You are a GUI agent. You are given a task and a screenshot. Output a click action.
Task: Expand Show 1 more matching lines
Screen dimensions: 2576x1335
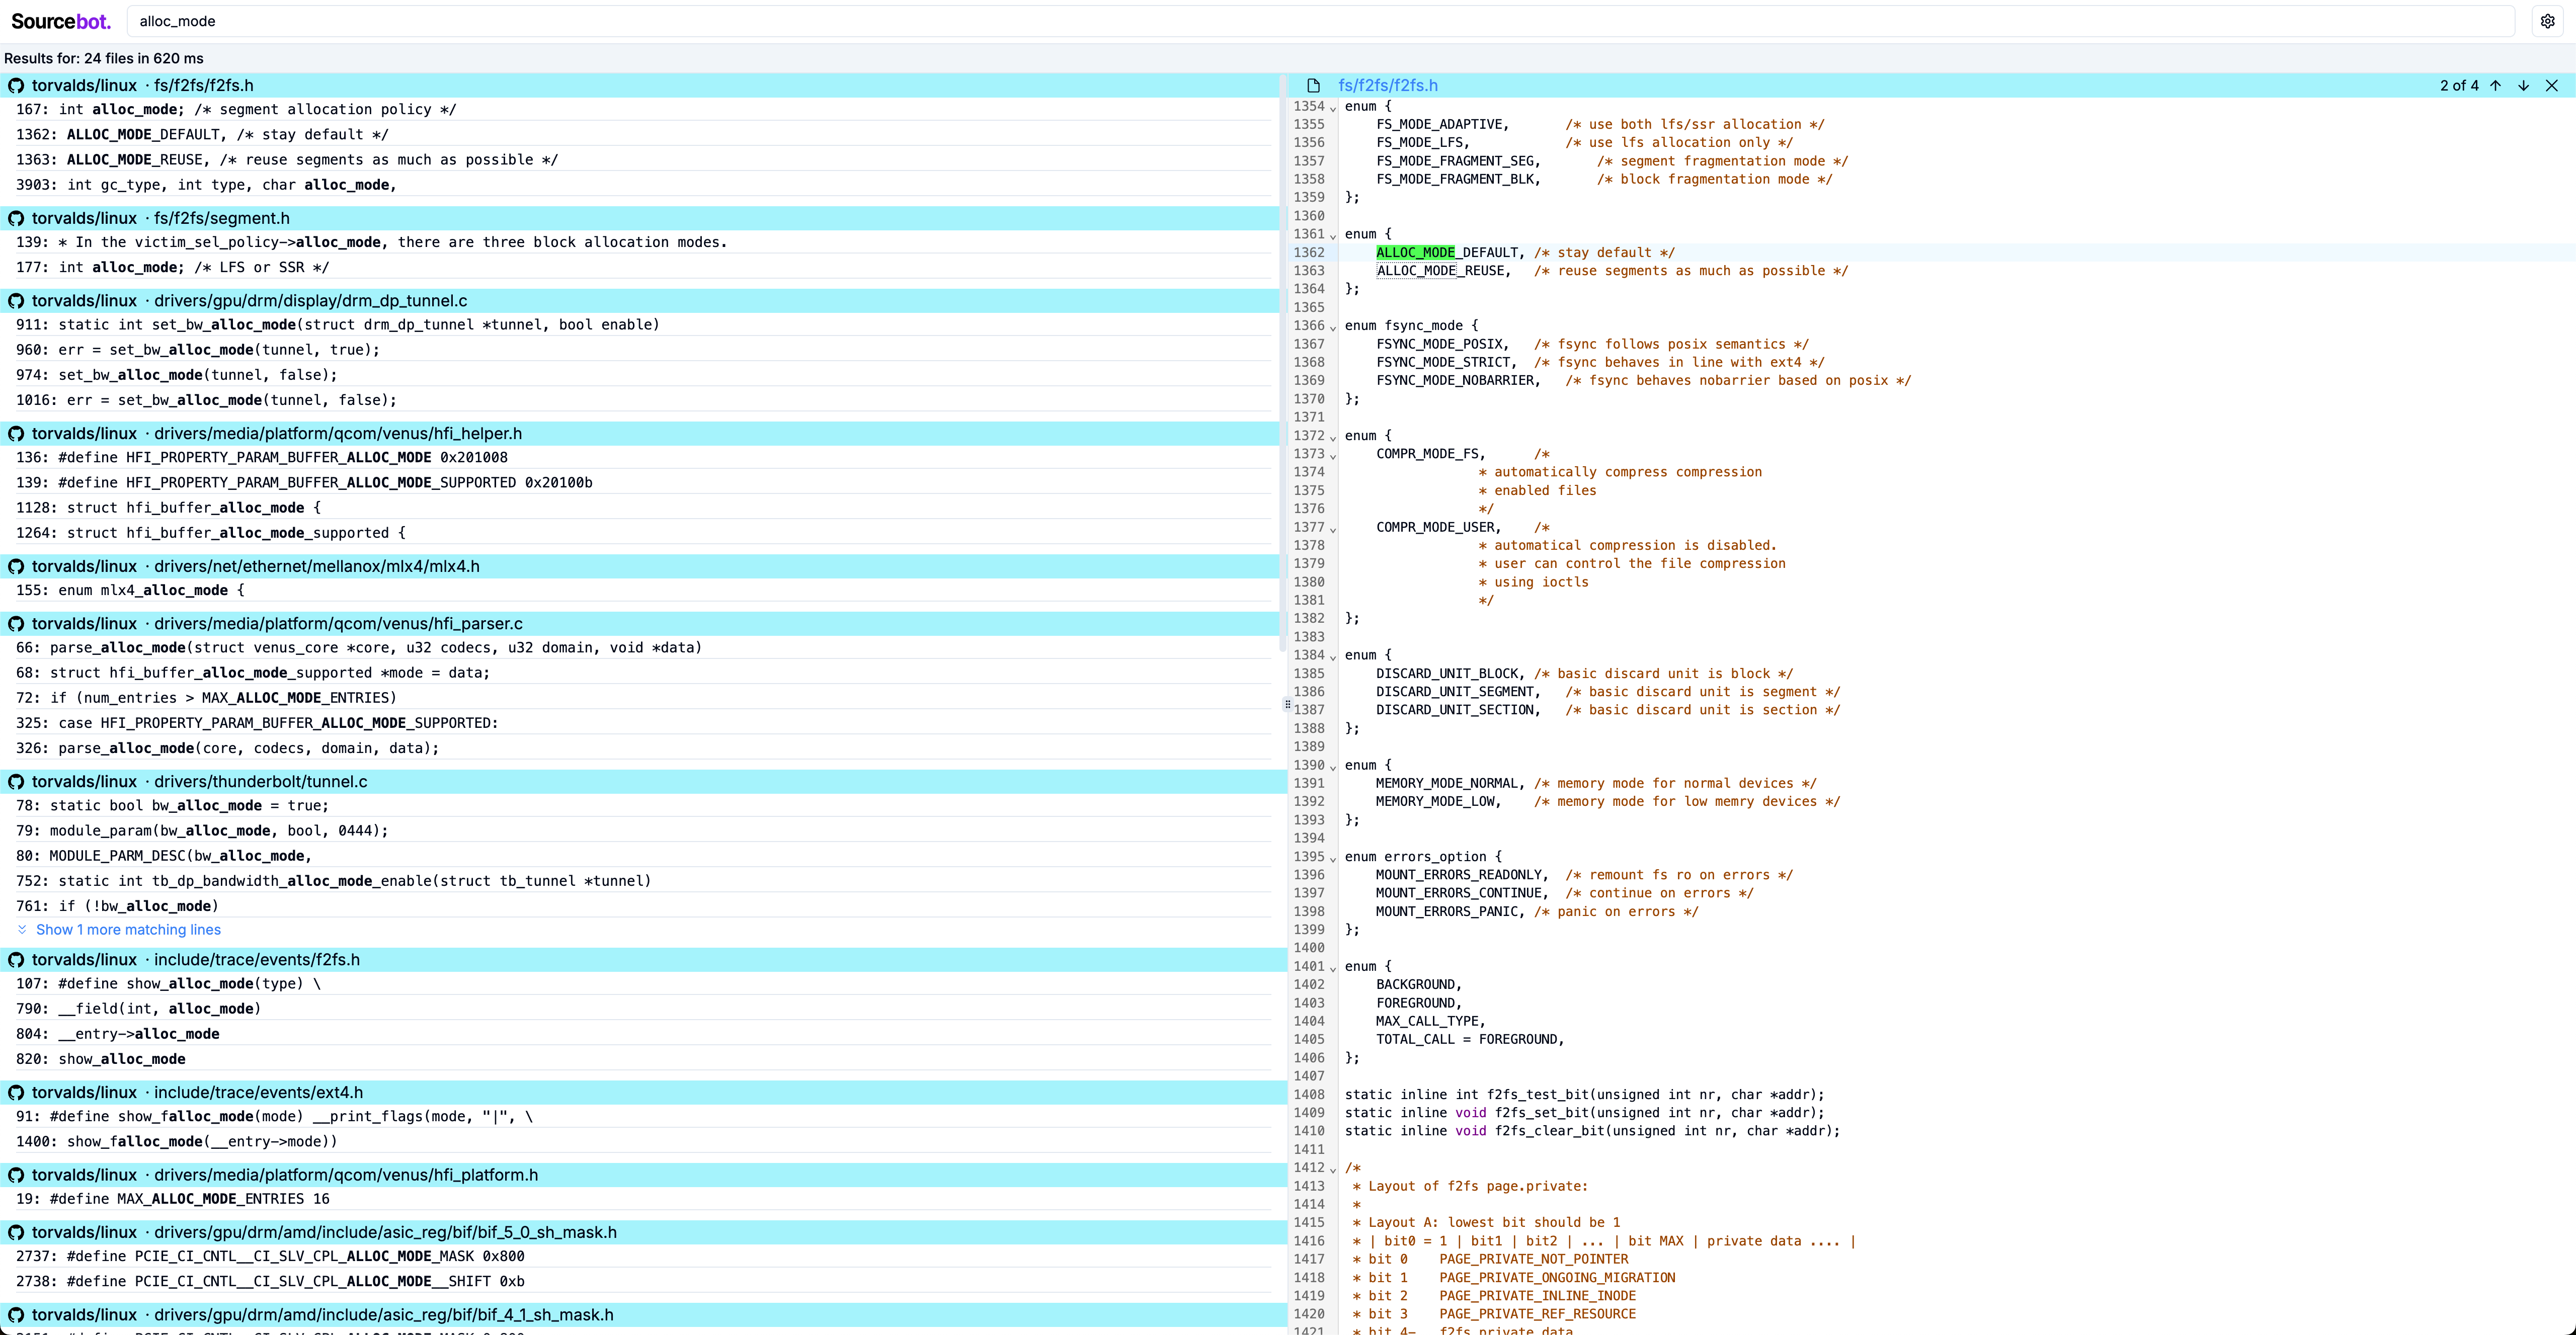point(128,930)
